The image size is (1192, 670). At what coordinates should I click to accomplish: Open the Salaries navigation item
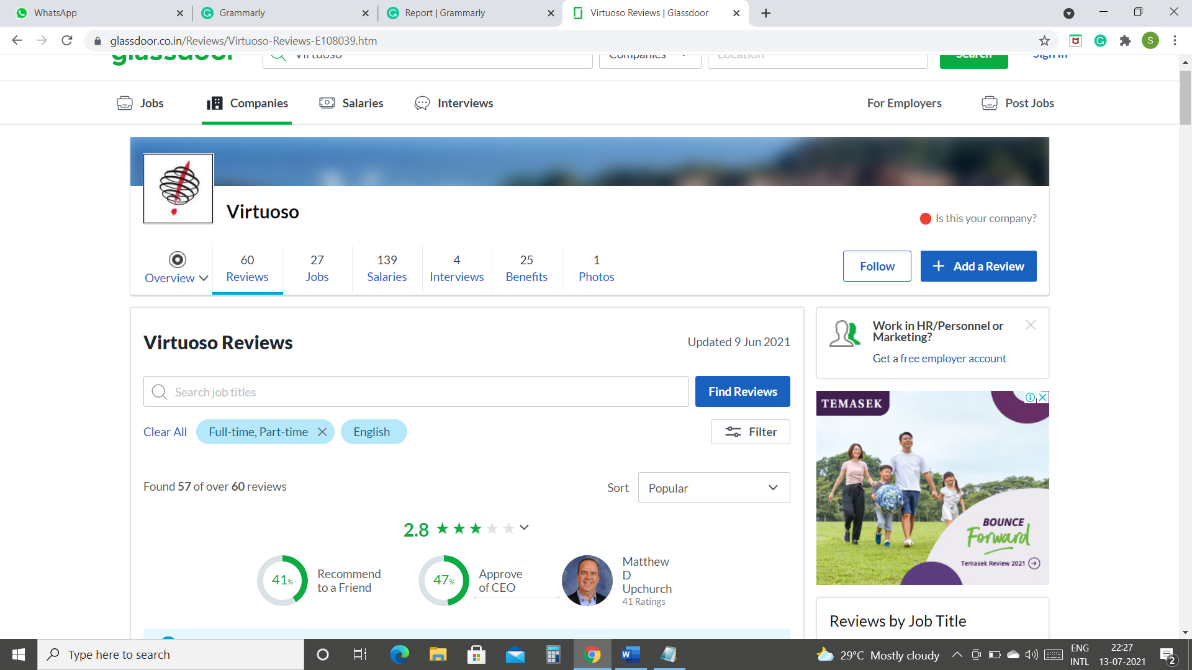pos(351,103)
